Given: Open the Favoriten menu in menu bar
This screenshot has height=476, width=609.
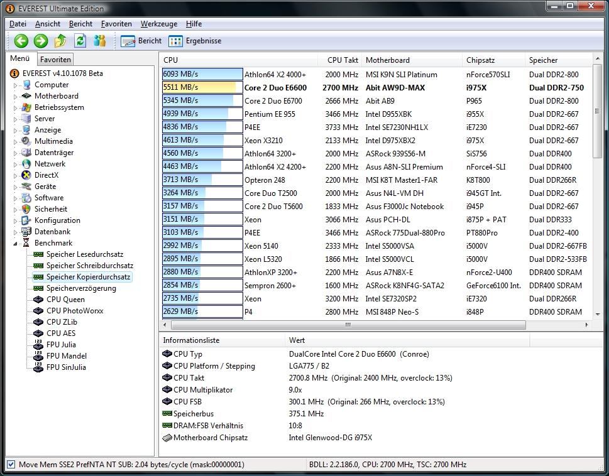Looking at the screenshot, I should pyautogui.click(x=116, y=24).
